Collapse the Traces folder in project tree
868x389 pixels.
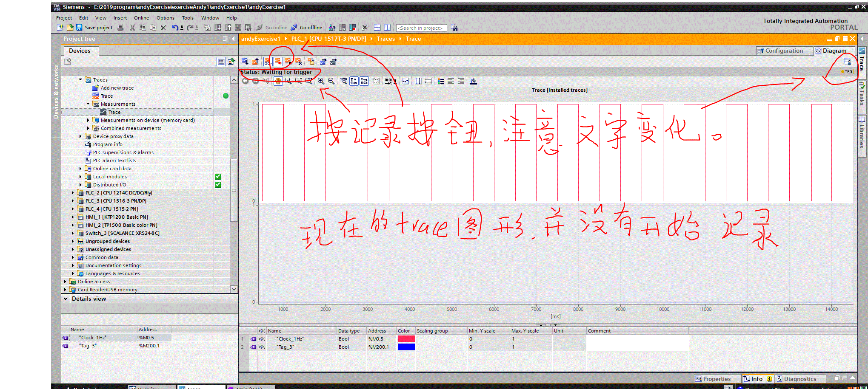pos(80,79)
